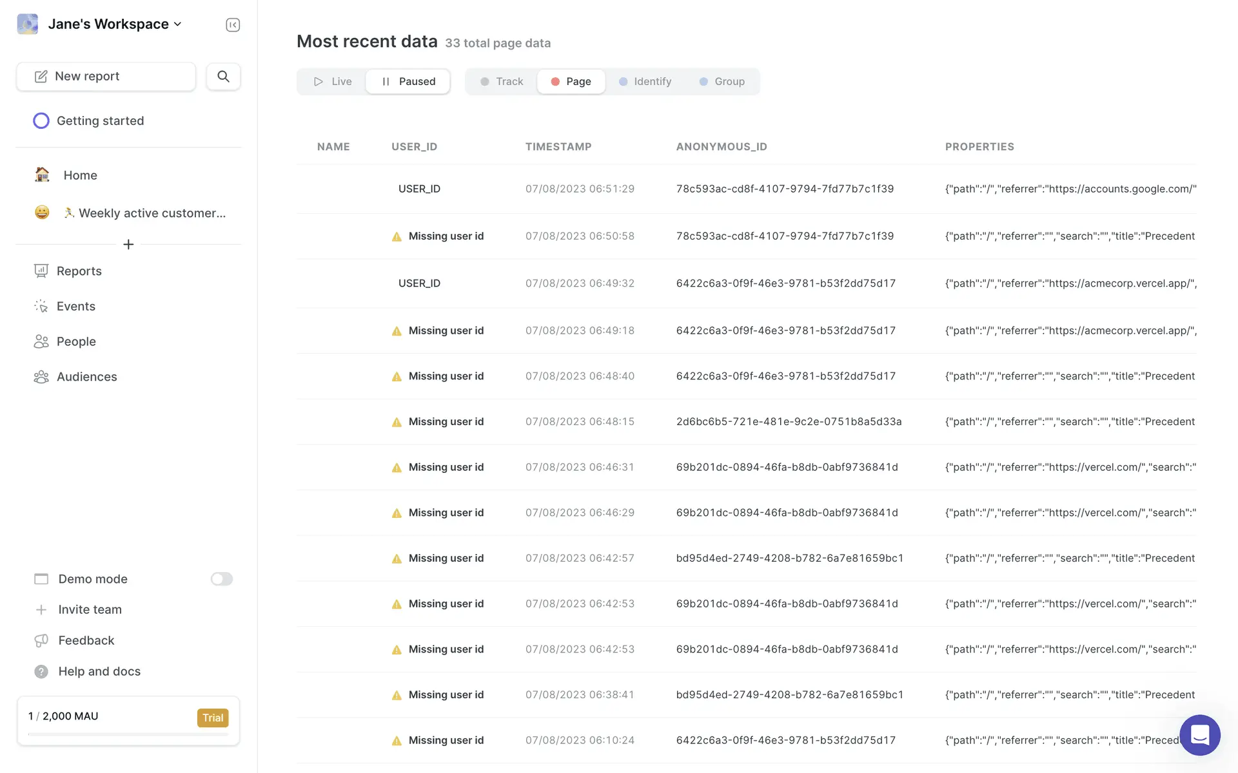1238x773 pixels.
Task: Click the plus icon below reports list
Action: tap(128, 245)
